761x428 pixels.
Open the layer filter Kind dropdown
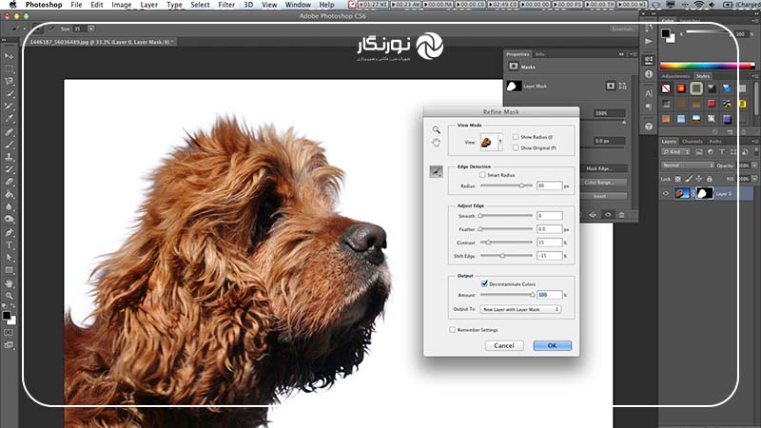click(676, 152)
